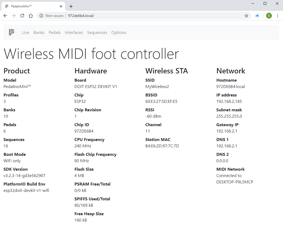Click the Hardware section heading
This screenshot has width=283, height=234.
coord(91,71)
